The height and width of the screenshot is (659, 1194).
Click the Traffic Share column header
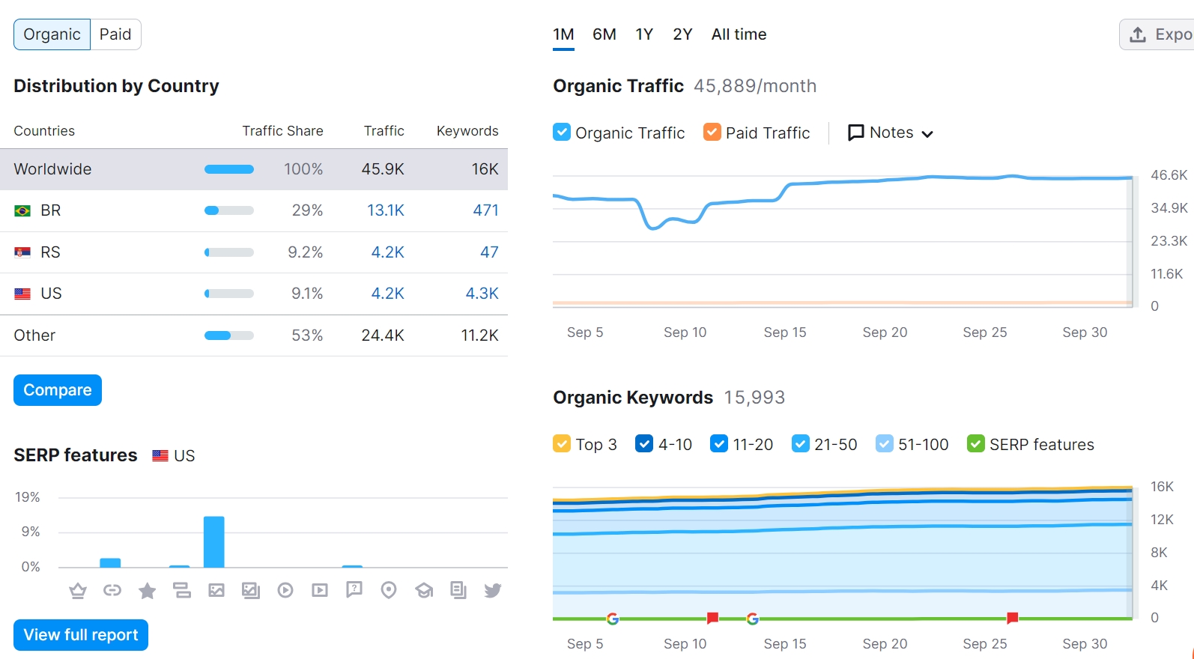[x=282, y=131]
